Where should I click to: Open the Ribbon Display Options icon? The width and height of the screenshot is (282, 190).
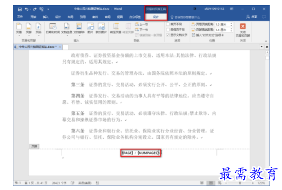click(232, 9)
